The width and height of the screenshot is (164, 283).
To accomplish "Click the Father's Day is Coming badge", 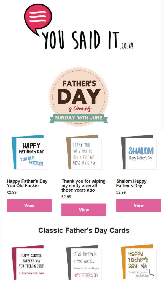I will [x=79, y=97].
